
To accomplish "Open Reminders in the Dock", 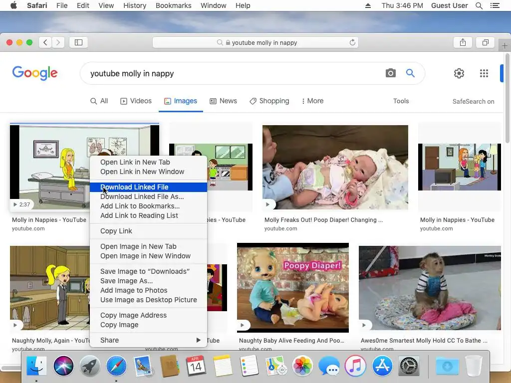I will (x=249, y=366).
